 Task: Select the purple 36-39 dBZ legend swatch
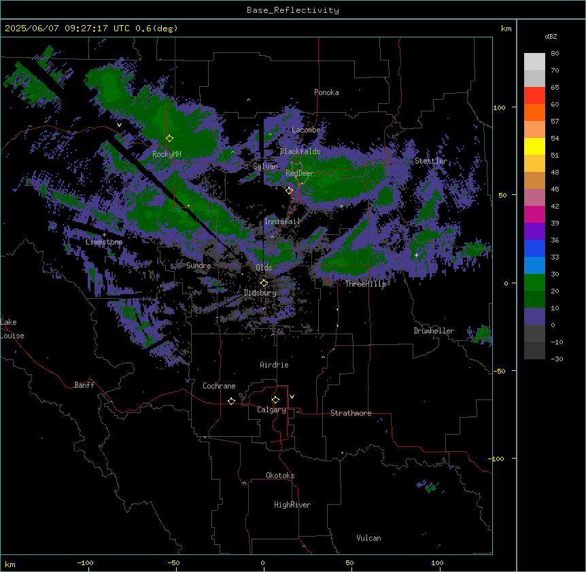click(534, 232)
